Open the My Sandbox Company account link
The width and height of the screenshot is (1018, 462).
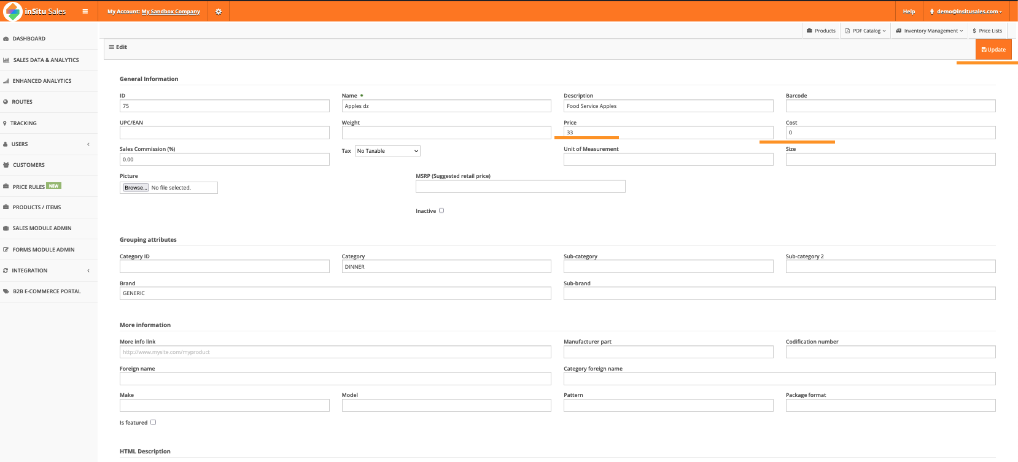(x=171, y=12)
